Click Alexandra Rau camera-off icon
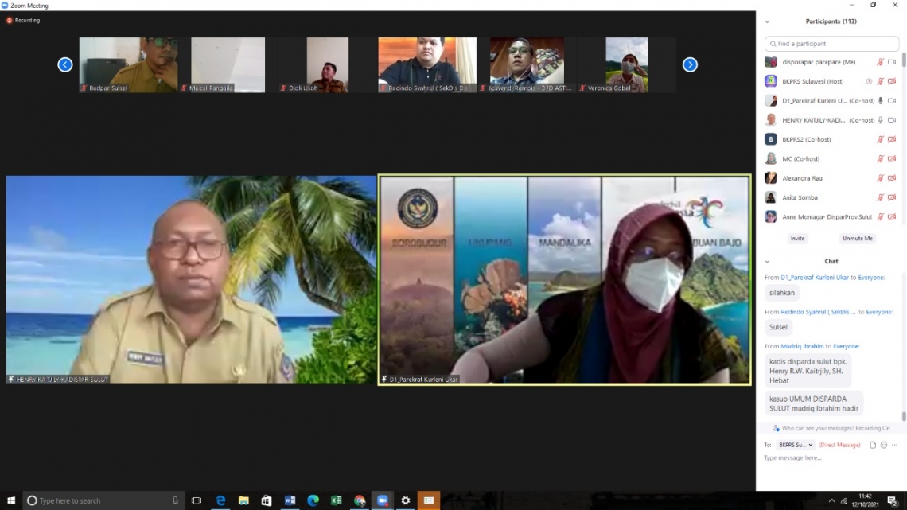Image resolution: width=907 pixels, height=510 pixels. [x=892, y=178]
